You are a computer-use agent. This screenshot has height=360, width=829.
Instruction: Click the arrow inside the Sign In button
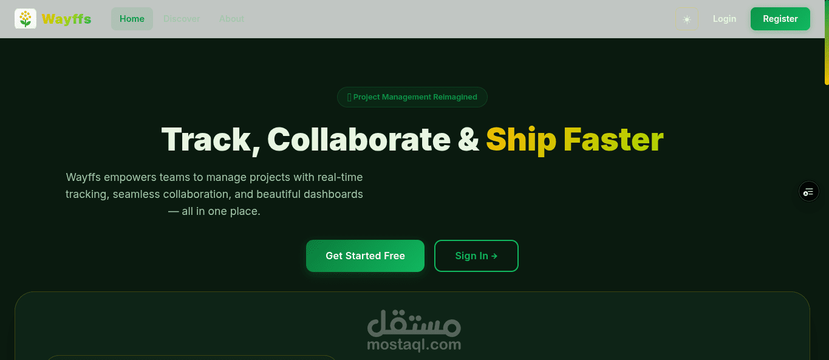click(494, 256)
